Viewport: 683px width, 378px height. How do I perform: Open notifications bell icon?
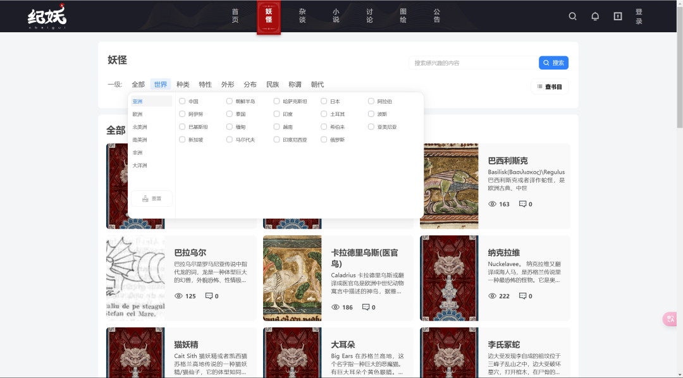point(595,16)
